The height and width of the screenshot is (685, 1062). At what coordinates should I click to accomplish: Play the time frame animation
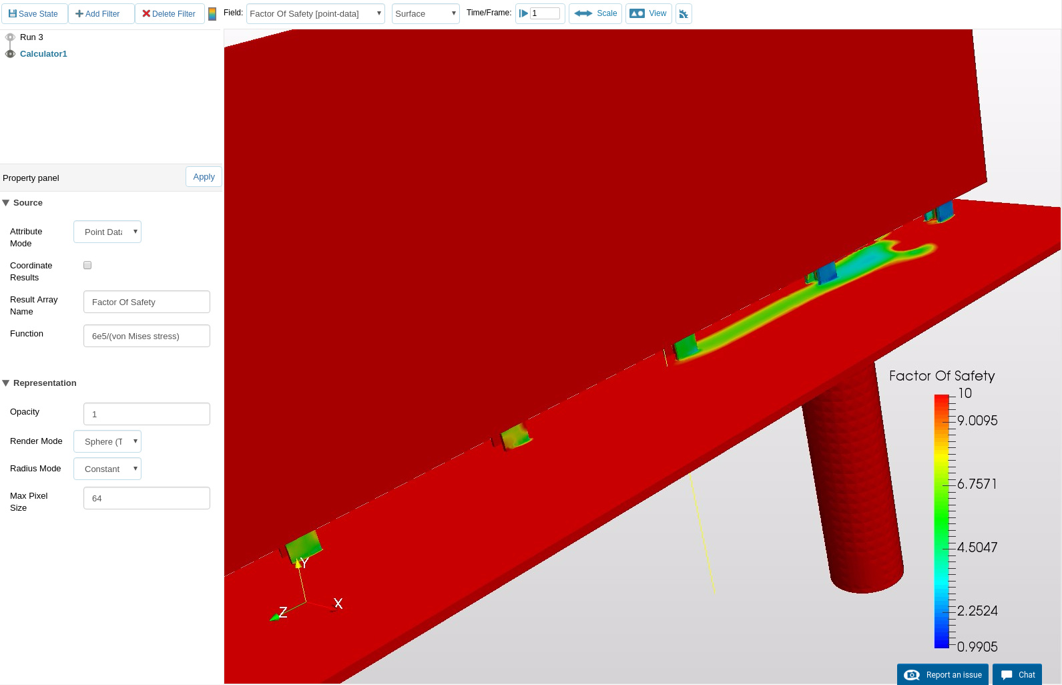[523, 13]
